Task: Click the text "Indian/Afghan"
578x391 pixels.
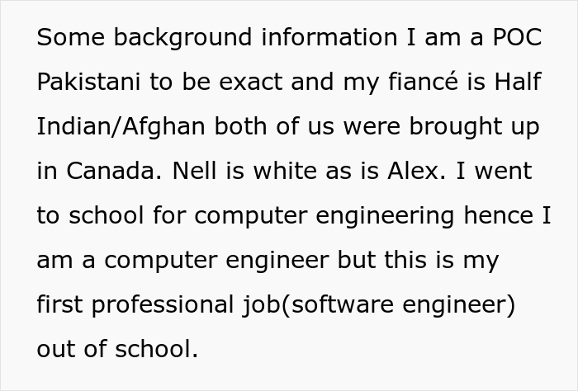Action: (121, 127)
